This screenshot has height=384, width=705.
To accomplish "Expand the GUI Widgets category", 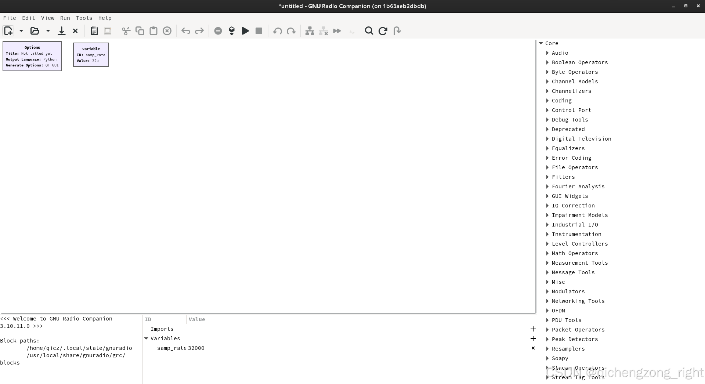I will point(547,196).
